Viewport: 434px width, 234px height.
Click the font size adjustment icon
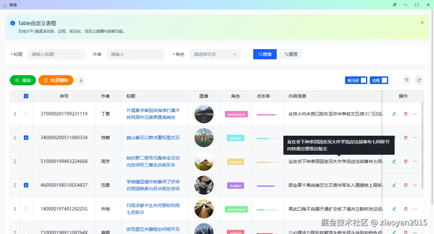point(406,80)
